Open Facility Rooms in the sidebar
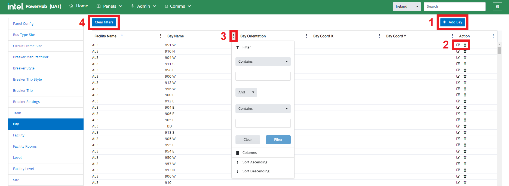Viewport: 509px width, 186px height. [x=25, y=147]
